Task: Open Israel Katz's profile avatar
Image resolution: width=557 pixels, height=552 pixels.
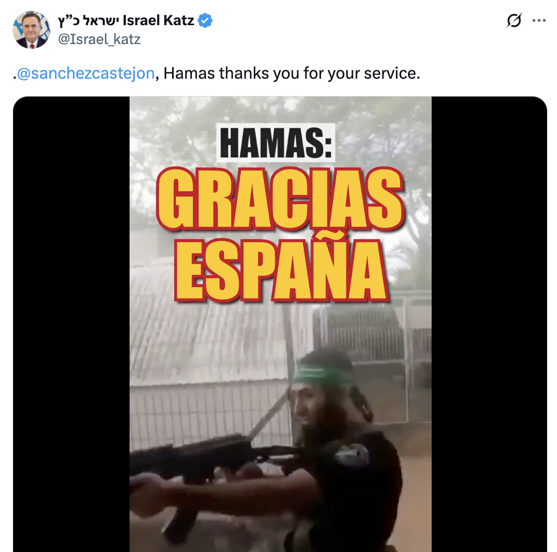Action: coord(31,30)
